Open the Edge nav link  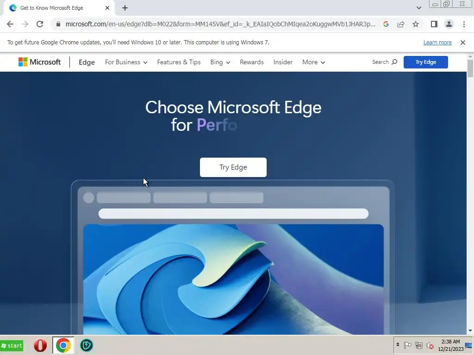coord(87,62)
